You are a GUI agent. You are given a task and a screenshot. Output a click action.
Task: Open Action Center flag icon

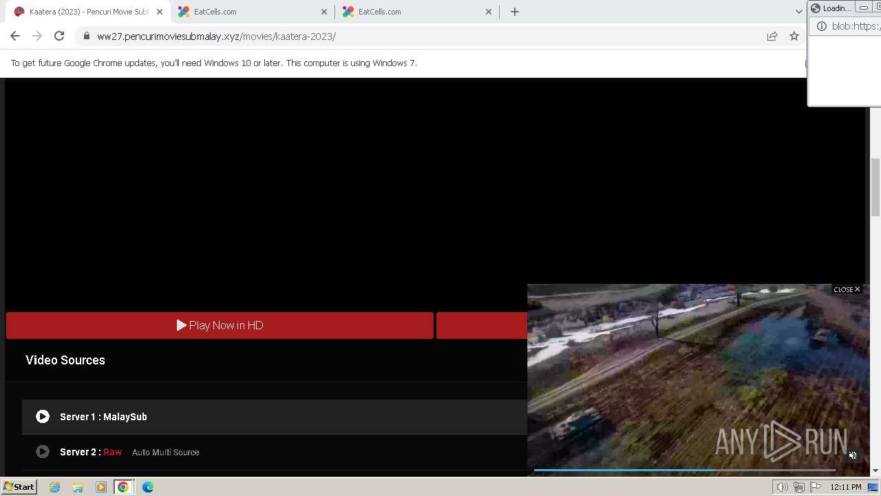pos(816,487)
